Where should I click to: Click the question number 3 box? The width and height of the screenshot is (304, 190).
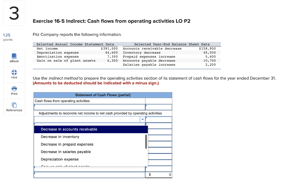pos(14,13)
